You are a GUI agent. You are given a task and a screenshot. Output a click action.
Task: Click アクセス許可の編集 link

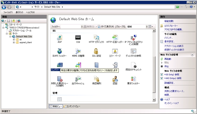tap(174, 30)
